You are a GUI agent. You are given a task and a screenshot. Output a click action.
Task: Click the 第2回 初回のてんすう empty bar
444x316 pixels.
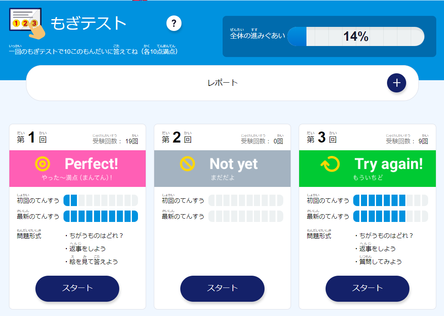coord(245,200)
